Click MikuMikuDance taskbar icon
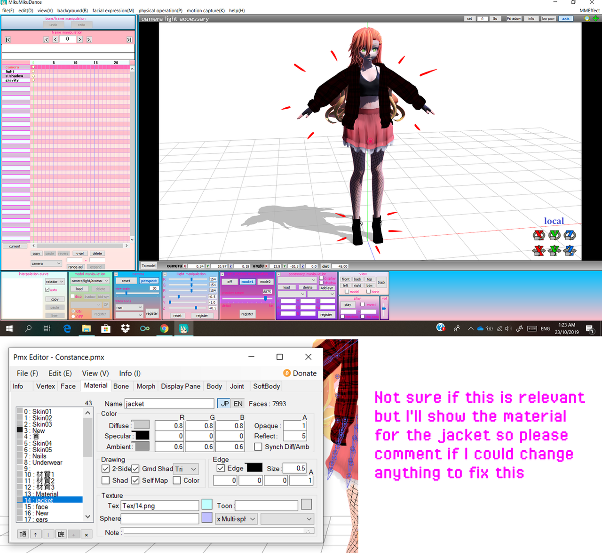 [183, 328]
